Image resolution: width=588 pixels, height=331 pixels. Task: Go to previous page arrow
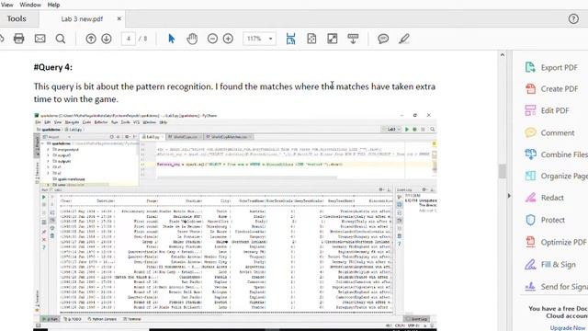91,39
